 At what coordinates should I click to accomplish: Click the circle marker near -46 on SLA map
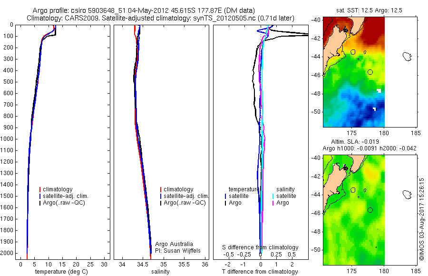click(370, 210)
